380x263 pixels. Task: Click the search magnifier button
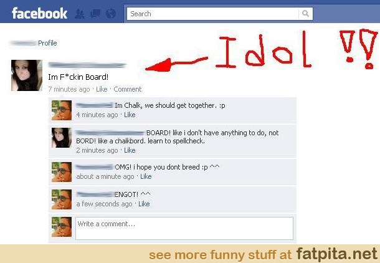(x=306, y=14)
